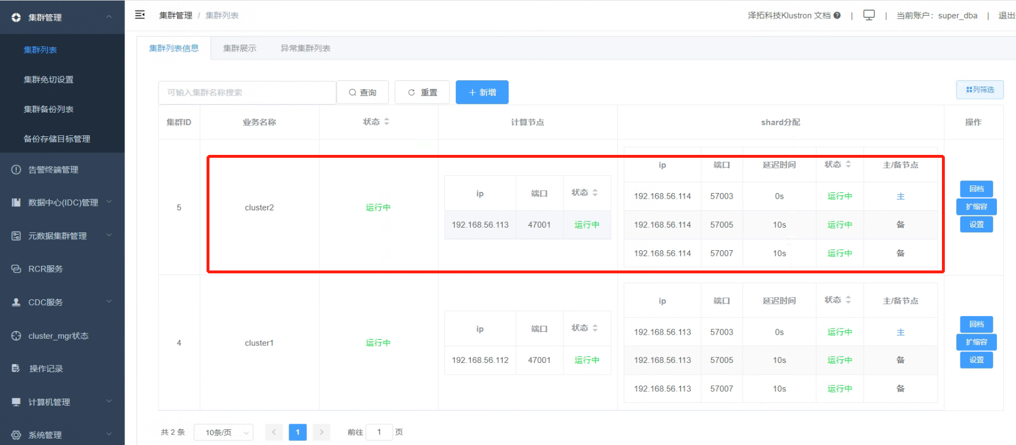
Task: Focus the cluster name search field
Action: (x=247, y=92)
